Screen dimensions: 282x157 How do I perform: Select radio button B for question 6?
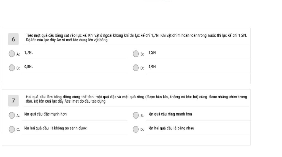(x=136, y=54)
